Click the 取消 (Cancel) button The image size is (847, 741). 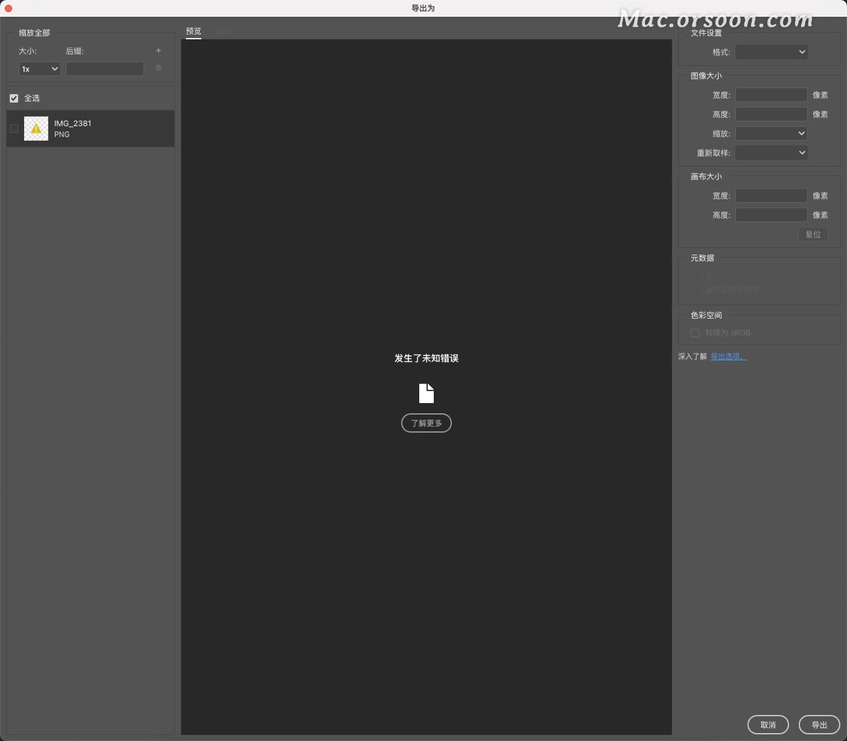[x=768, y=724]
